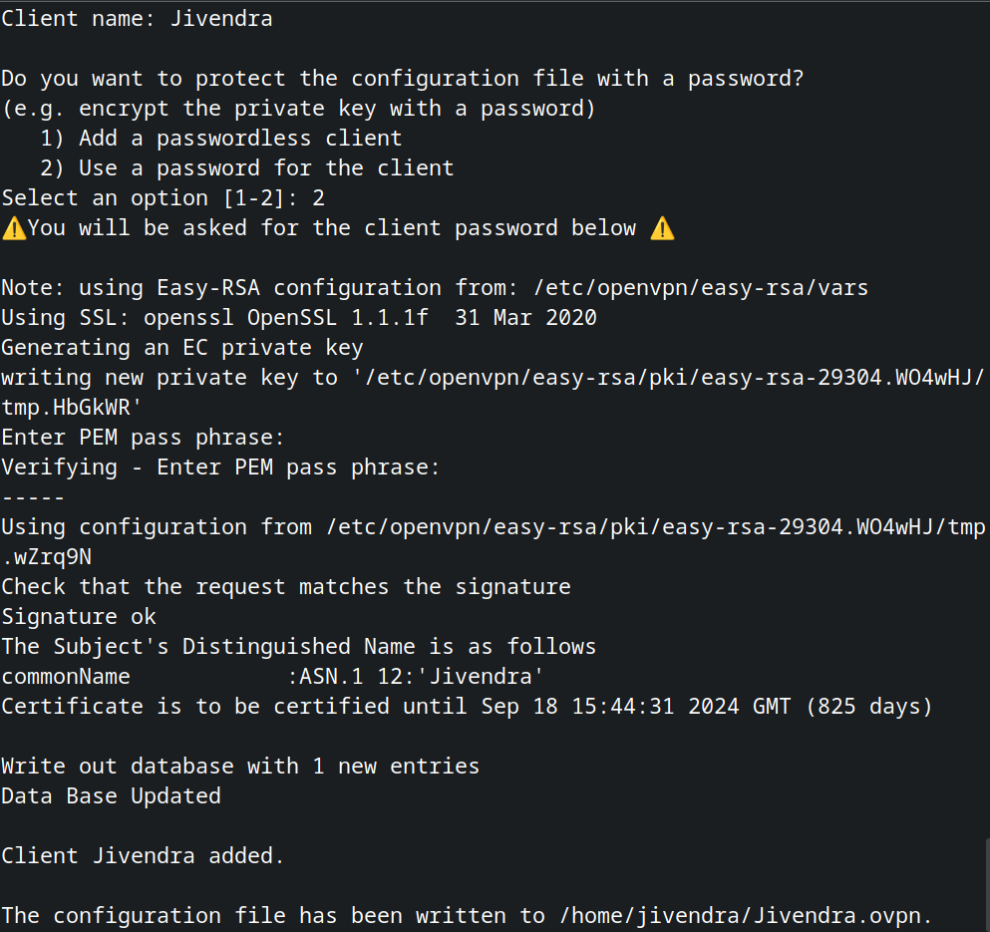
Task: Click the commonName value 'Jivendra'
Action: click(480, 677)
